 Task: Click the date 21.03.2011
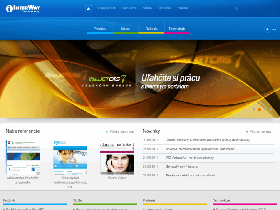coord(151,166)
